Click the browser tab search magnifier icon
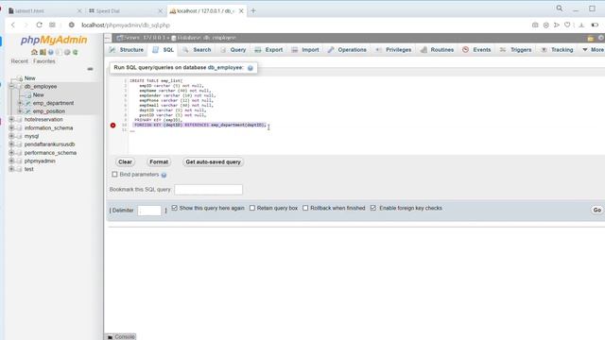Screen dimensions: 605x340 point(560,8)
